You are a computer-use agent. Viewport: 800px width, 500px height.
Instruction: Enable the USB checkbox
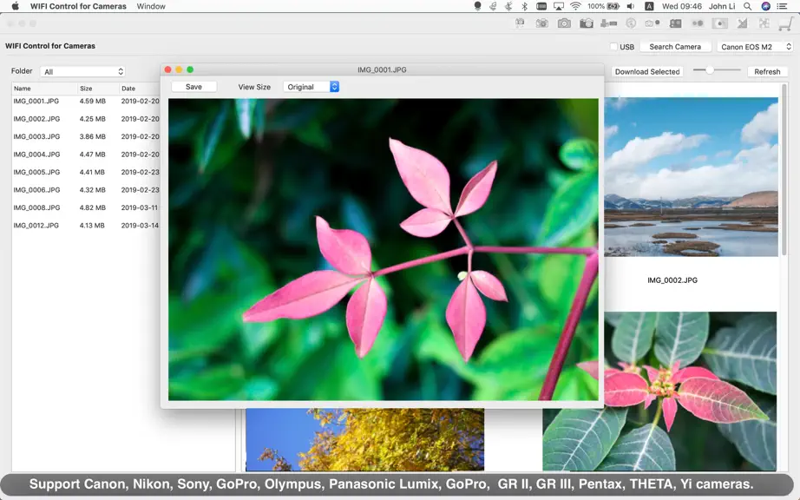click(613, 46)
